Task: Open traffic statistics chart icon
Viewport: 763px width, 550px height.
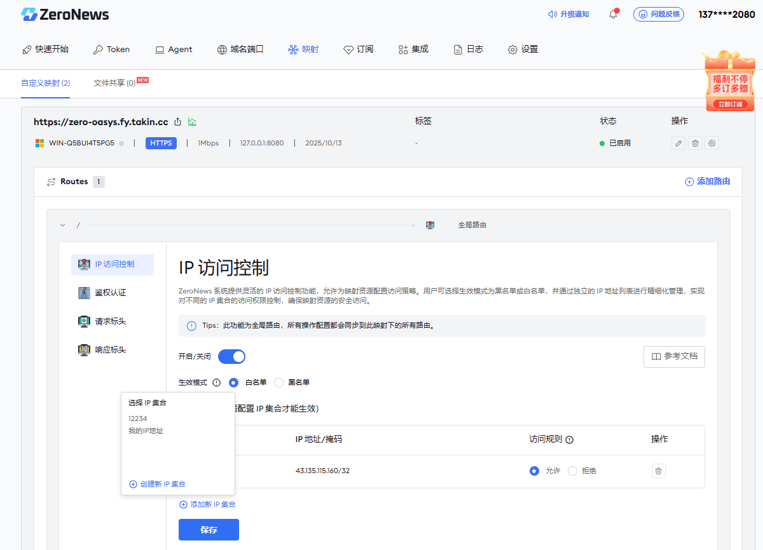Action: [x=192, y=122]
